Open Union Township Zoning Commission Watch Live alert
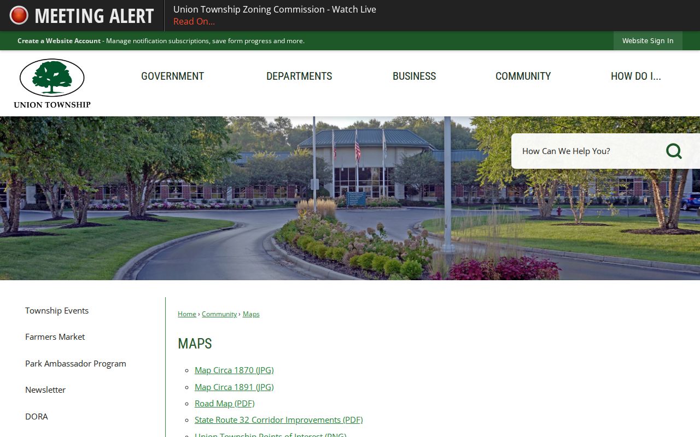Screen dimensions: 700x437 tap(275, 9)
